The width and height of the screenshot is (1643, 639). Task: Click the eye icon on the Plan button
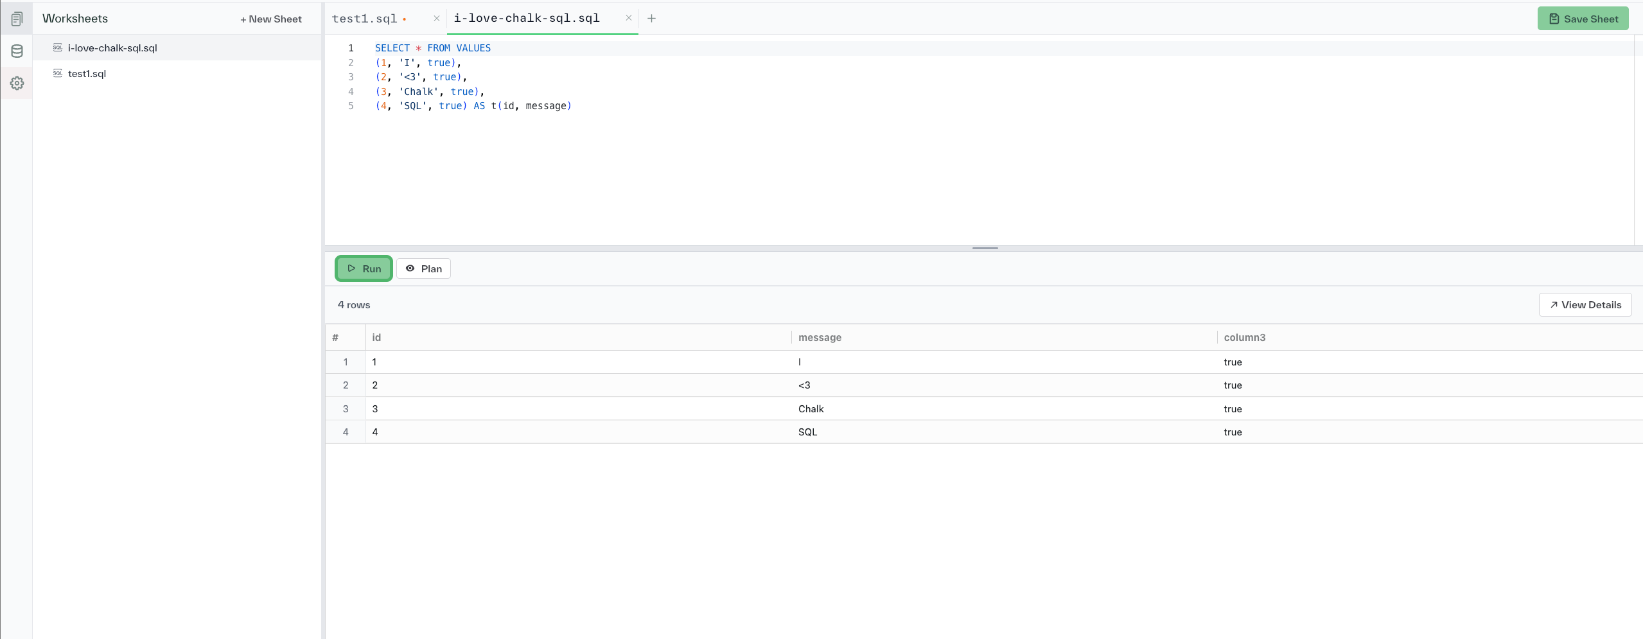[411, 268]
